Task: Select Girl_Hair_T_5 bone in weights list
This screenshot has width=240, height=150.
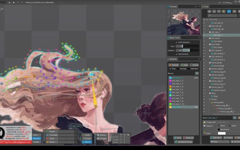Action: tap(183, 89)
